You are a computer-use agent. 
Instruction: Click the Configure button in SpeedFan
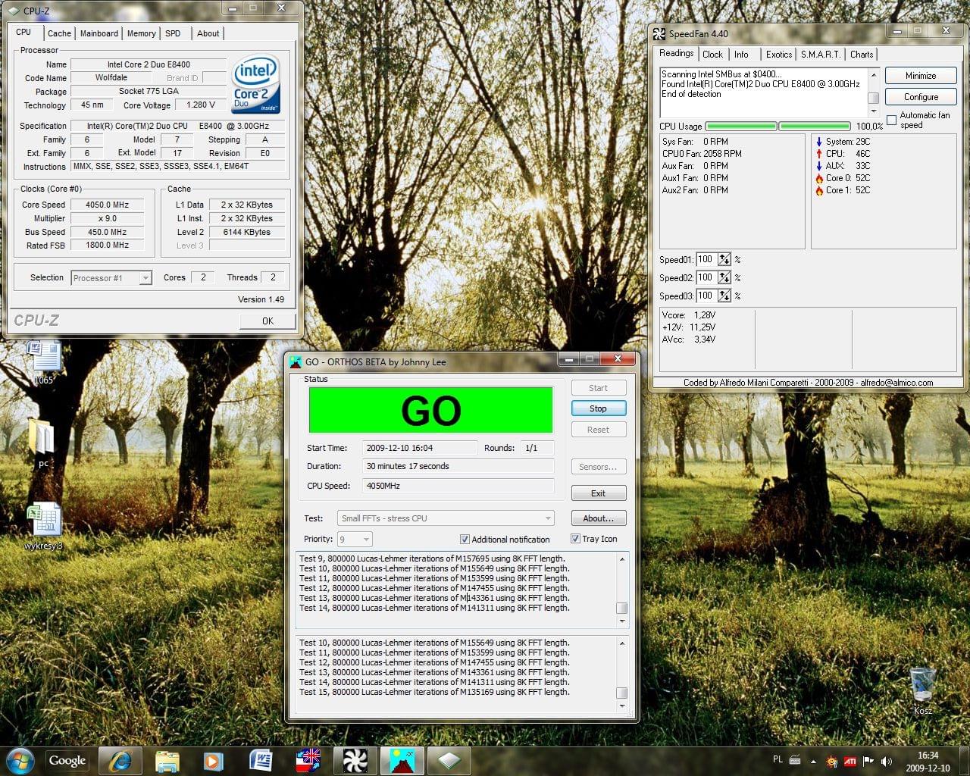click(x=921, y=97)
